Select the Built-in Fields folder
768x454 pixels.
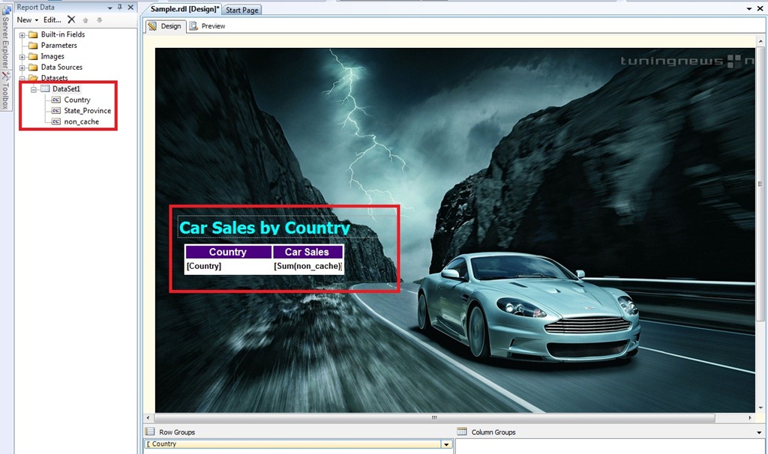click(63, 34)
